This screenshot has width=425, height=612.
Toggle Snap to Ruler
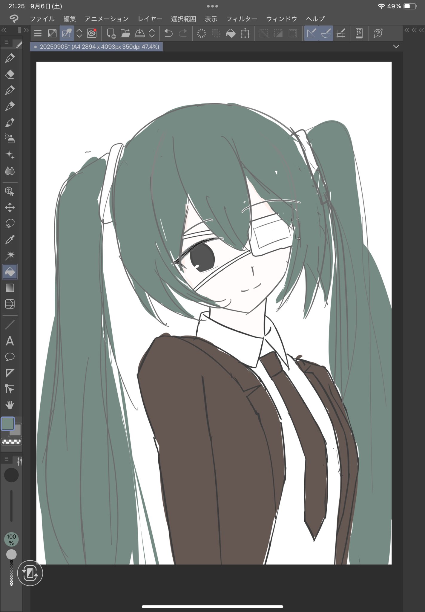[x=311, y=33]
